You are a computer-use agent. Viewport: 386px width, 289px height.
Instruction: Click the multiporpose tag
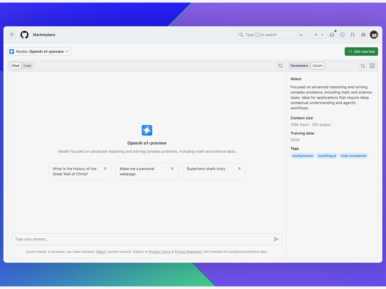pos(303,156)
